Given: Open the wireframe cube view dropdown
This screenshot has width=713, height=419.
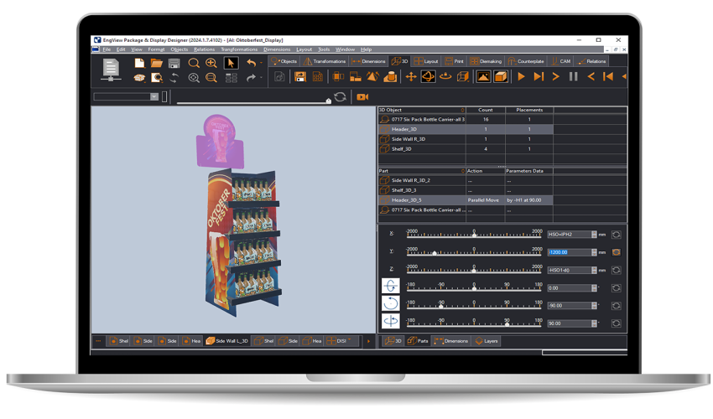Looking at the screenshot, I should coord(463,76).
